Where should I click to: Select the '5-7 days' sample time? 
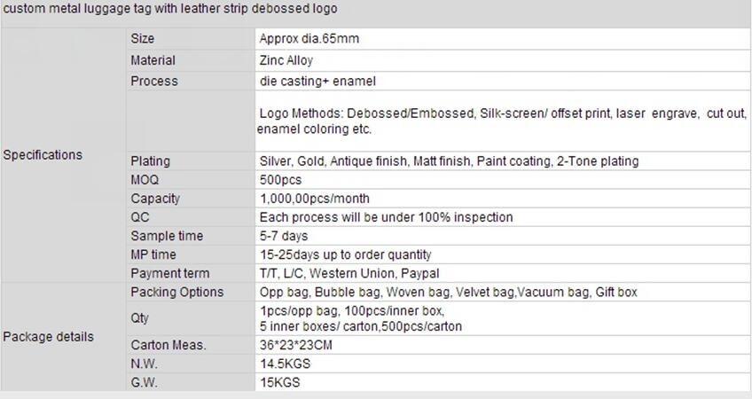[x=284, y=236]
